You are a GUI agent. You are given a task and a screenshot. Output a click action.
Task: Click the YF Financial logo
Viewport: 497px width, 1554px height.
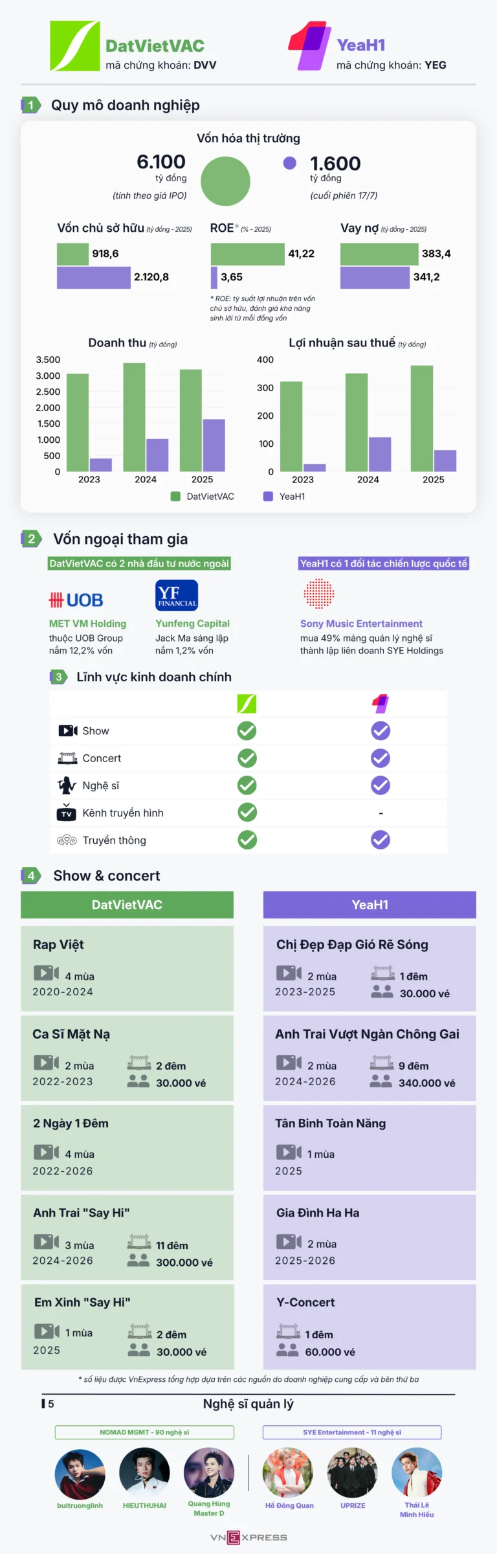click(177, 596)
